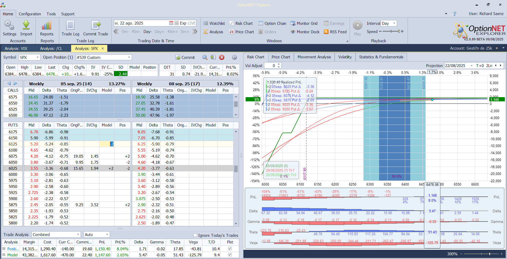507x259 pixels.
Task: Open the Movement Analysis tab
Action: 314,57
